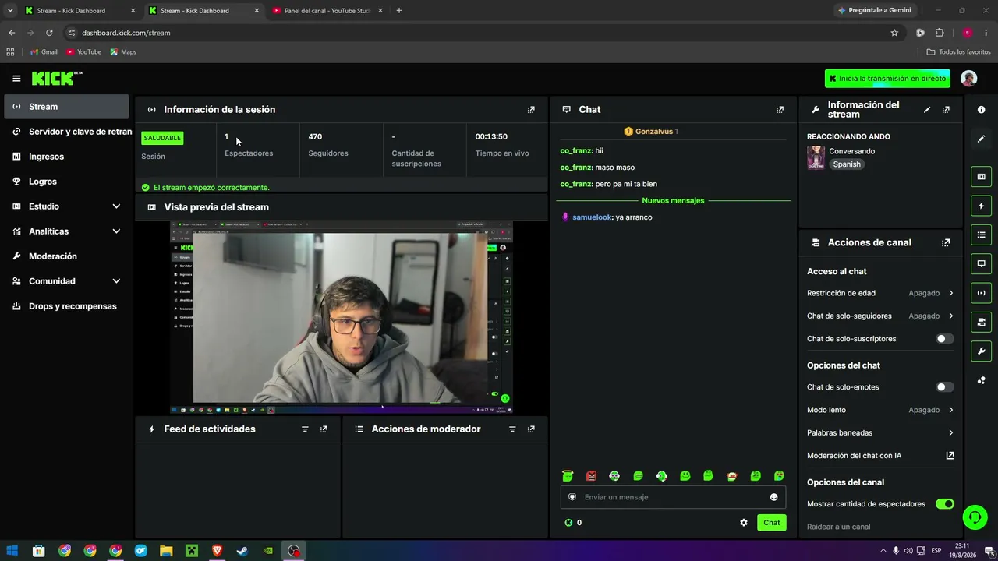998x561 pixels.
Task: Toggle the list widget in right rail
Action: [x=981, y=235]
